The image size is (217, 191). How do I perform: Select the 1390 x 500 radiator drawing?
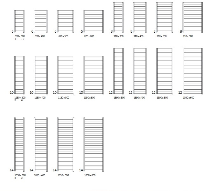pyautogui.click(x=165, y=71)
